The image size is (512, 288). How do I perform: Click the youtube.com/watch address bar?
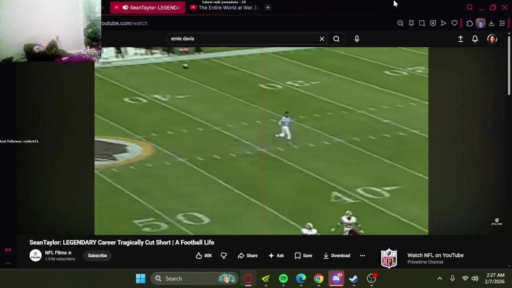(x=124, y=23)
